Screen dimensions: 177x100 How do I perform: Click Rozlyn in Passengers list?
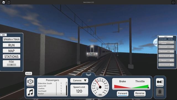[41, 94]
